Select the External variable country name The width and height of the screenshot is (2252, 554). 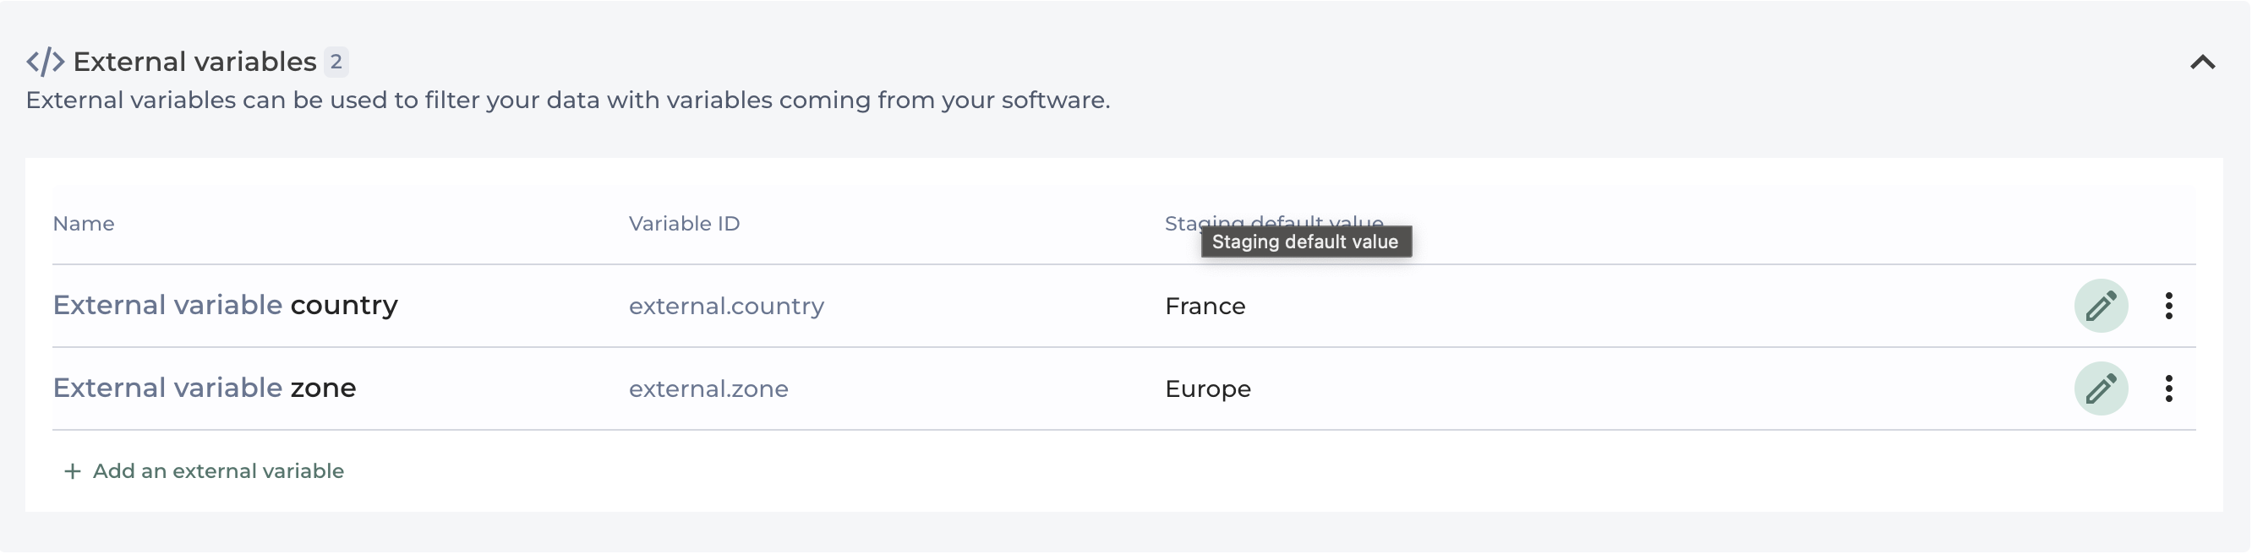(225, 305)
